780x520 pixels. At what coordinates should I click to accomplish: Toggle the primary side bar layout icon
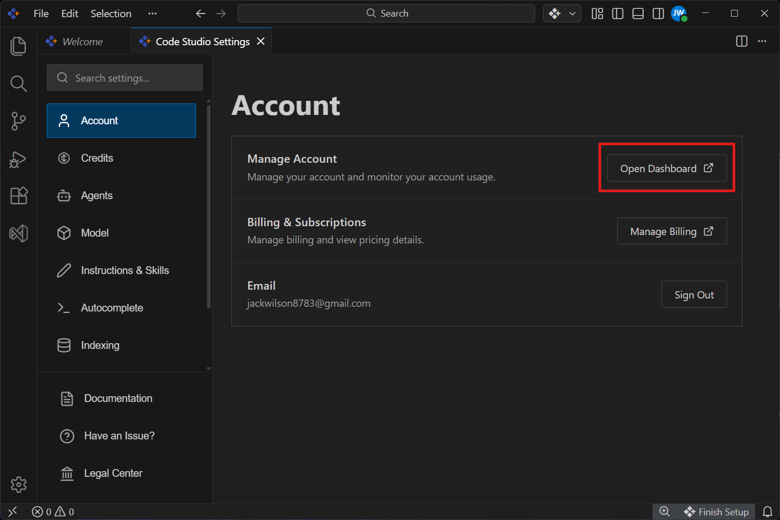tap(618, 14)
